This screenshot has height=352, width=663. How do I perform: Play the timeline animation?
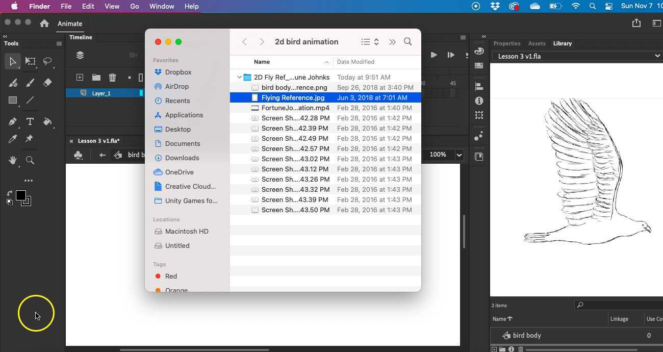pos(433,55)
